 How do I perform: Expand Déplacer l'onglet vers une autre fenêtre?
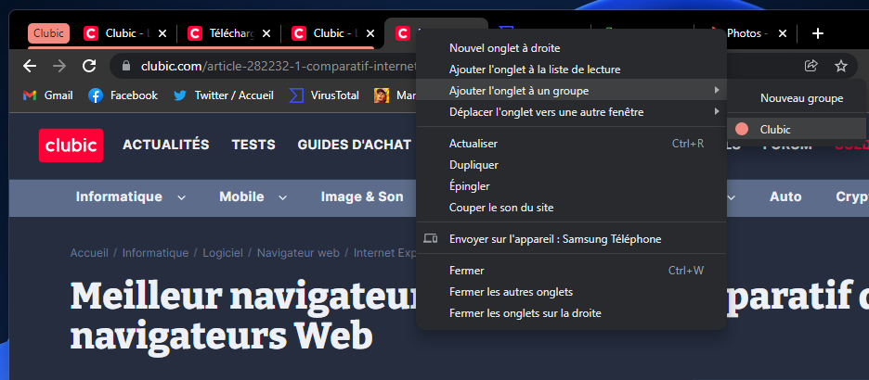[571, 112]
